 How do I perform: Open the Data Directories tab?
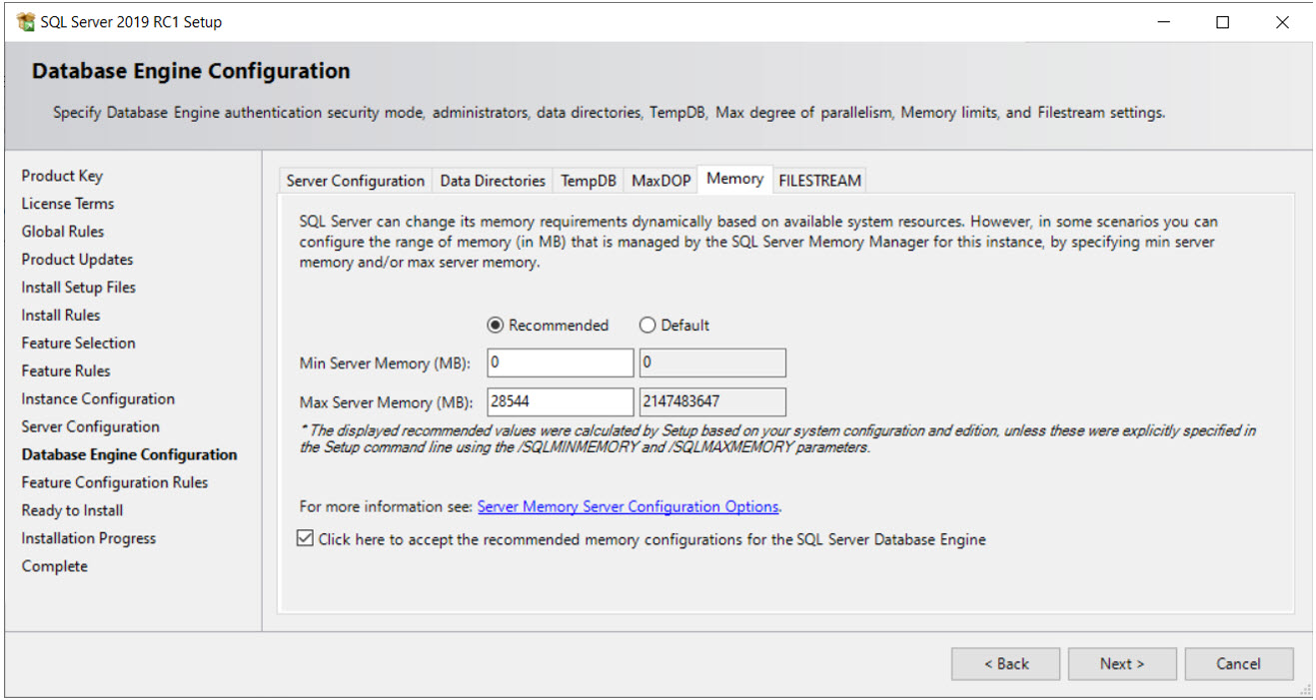(x=493, y=180)
